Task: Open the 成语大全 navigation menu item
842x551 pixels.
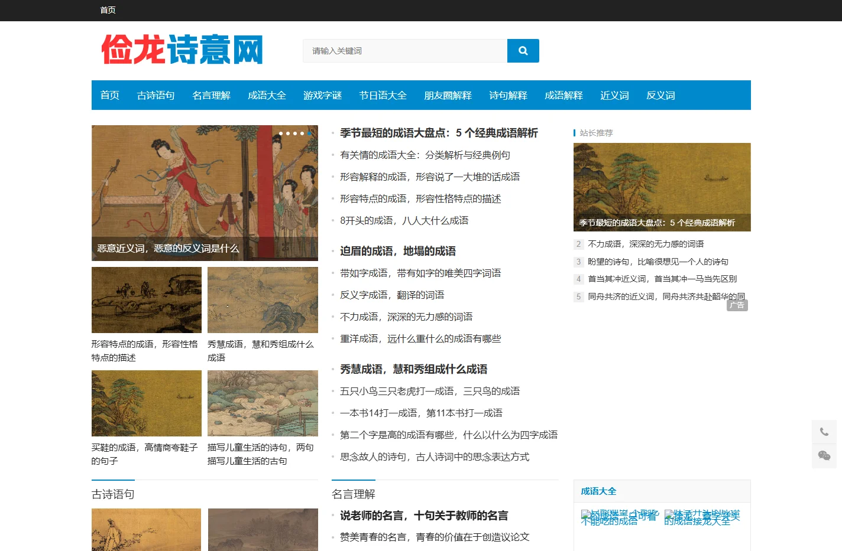Action: 267,95
